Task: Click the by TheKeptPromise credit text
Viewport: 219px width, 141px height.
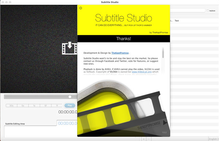Action: click(x=159, y=33)
